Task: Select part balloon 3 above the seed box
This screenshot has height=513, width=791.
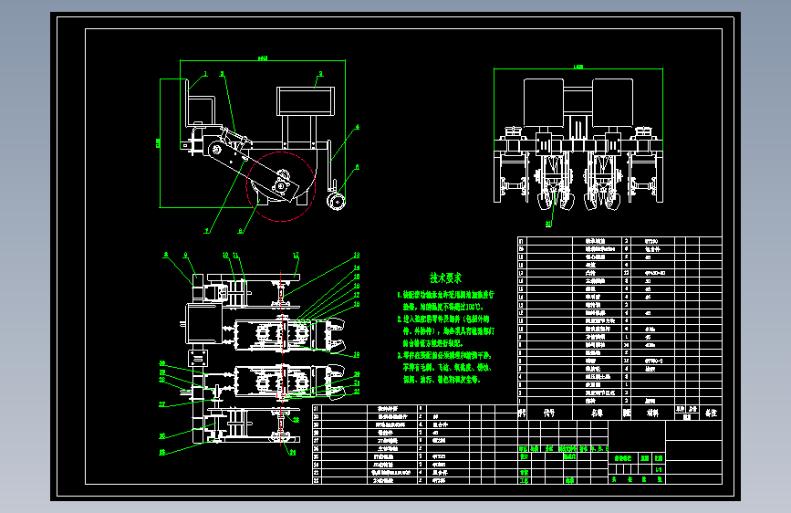Action: [x=320, y=74]
